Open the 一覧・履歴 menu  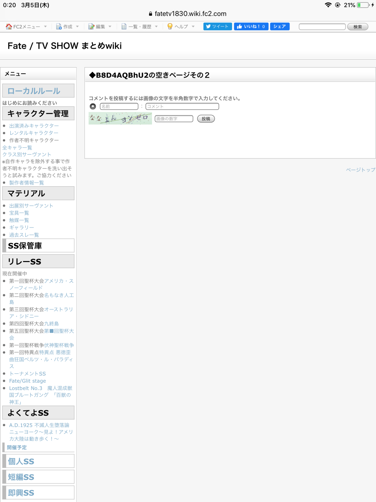[140, 27]
